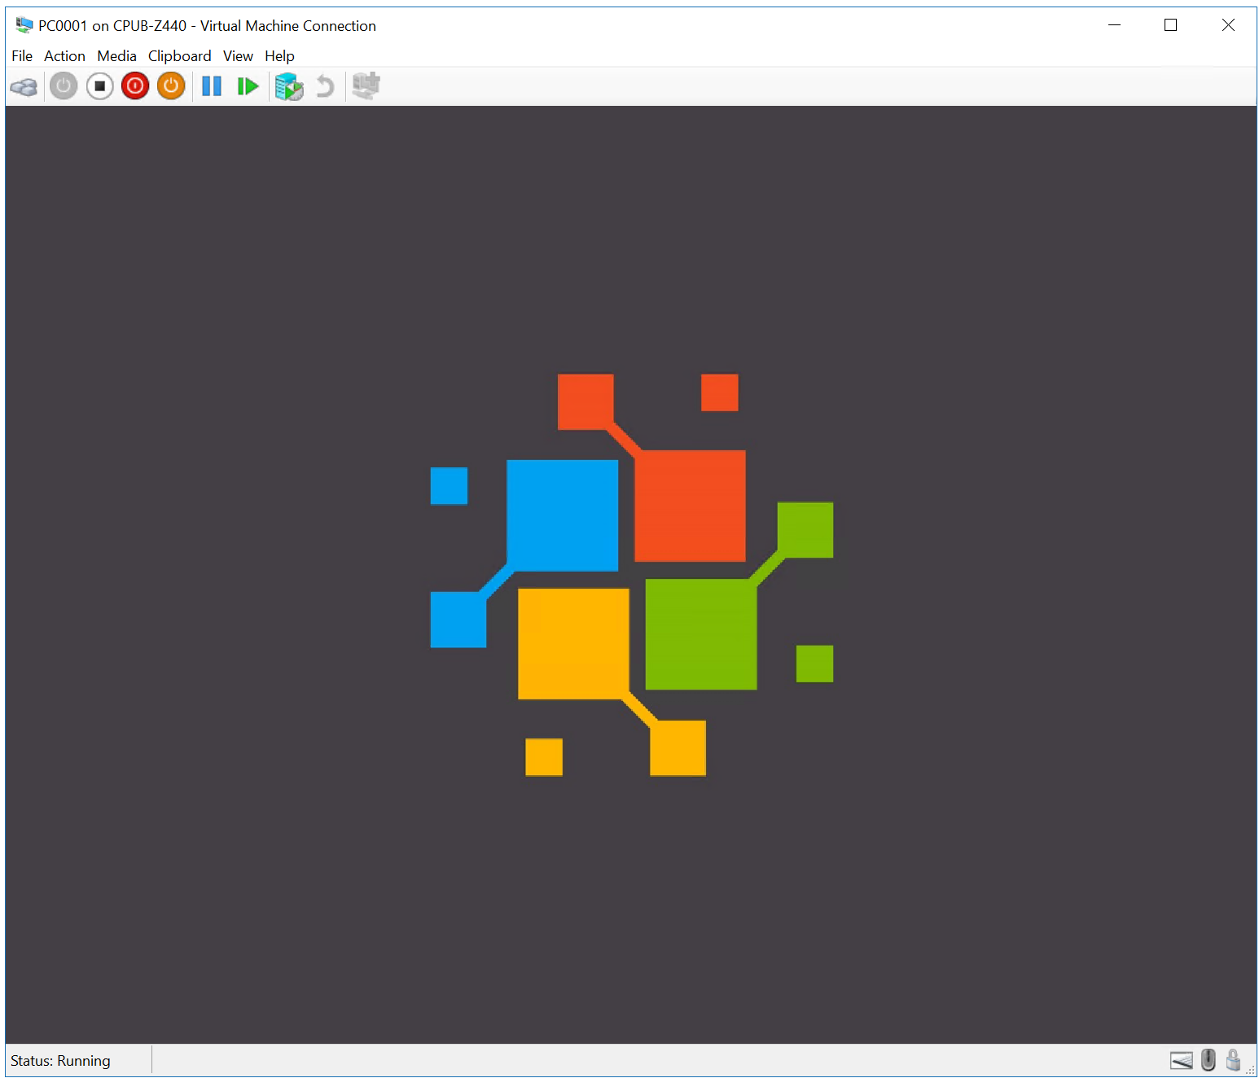The width and height of the screenshot is (1259, 1078).
Task: Click the lock icon in the status bar
Action: point(1233,1060)
